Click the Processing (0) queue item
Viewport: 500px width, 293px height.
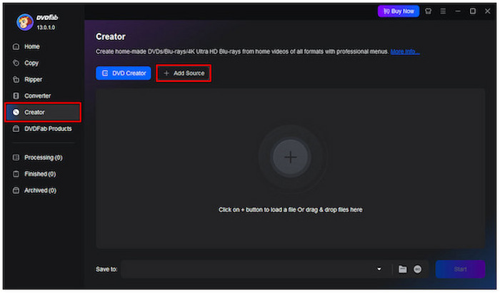click(x=43, y=158)
